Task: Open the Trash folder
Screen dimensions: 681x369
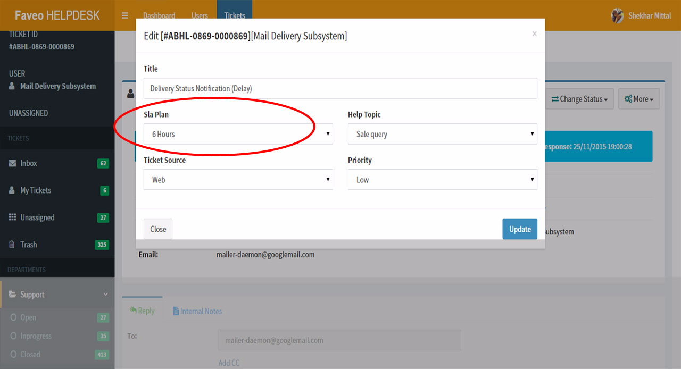Action: 29,245
